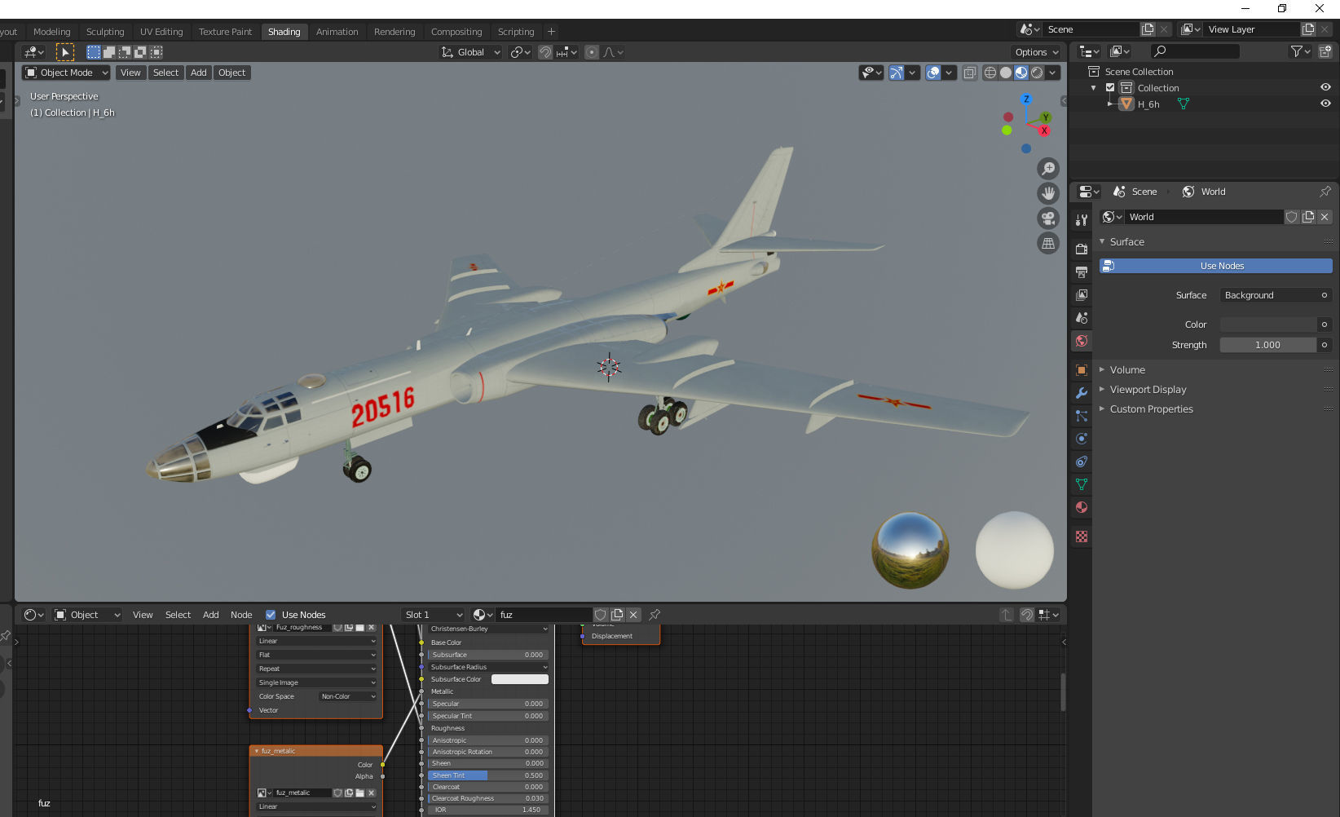This screenshot has height=817, width=1340.
Task: Unlink the World datablock with X
Action: pyautogui.click(x=1325, y=217)
